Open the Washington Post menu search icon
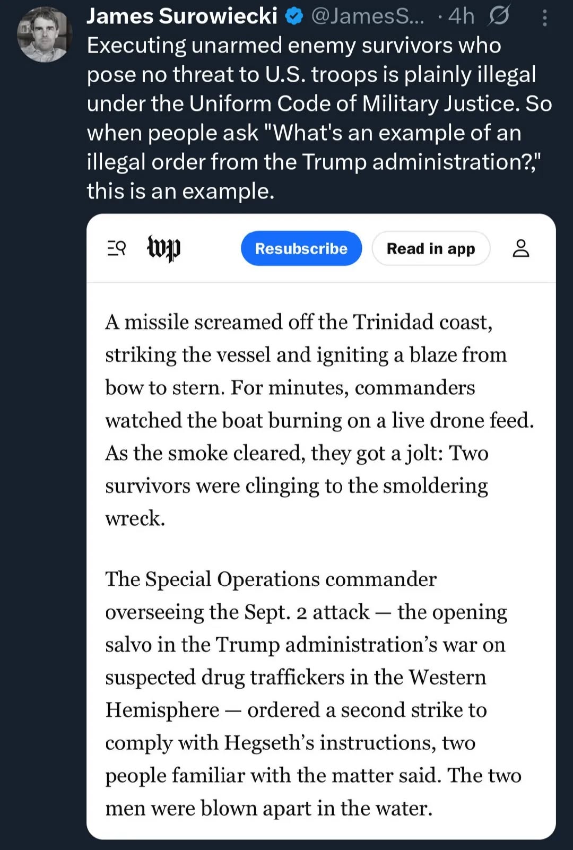The image size is (573, 850). click(x=117, y=248)
